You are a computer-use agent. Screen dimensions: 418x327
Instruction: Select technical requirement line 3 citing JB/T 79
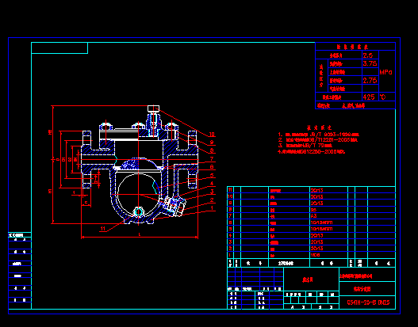[305, 146]
